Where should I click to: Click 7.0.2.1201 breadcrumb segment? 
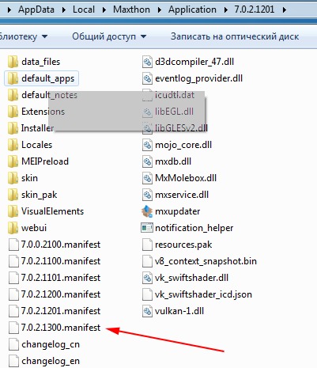pyautogui.click(x=255, y=9)
